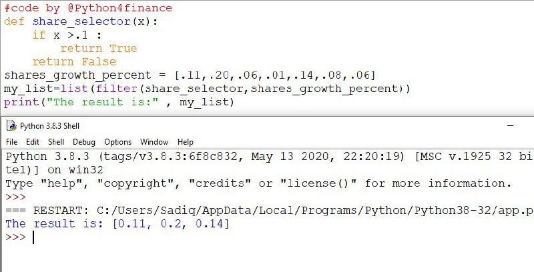Open the Debug menu
The image size is (534, 272).
[84, 142]
